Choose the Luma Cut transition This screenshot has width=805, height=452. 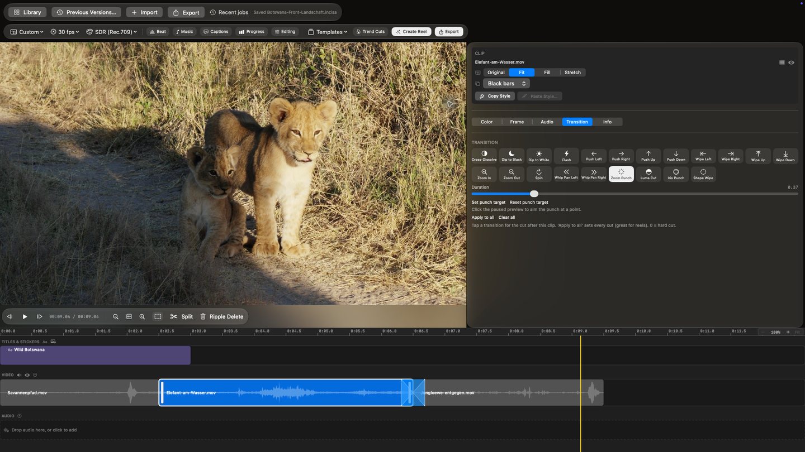point(648,174)
